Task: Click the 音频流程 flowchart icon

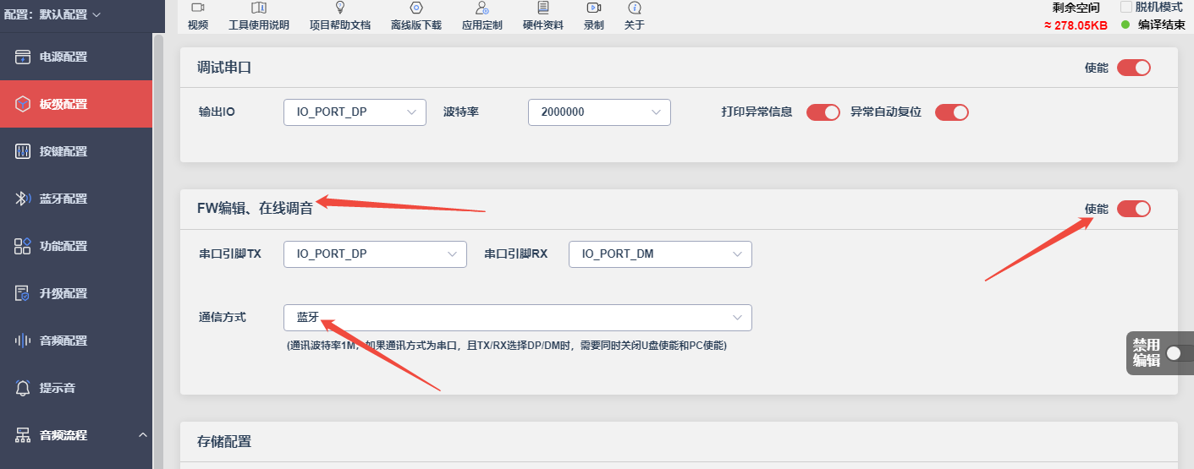Action: pos(23,435)
